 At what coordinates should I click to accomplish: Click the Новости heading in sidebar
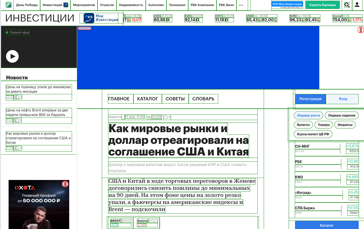(17, 78)
